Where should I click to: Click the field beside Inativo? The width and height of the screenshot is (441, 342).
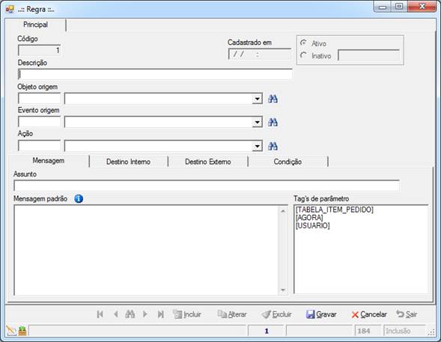pos(368,55)
